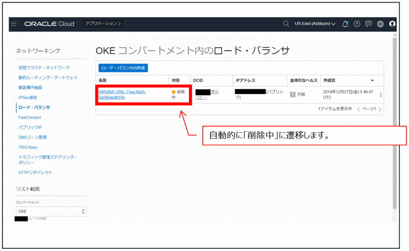Open the notifications bell
Image resolution: width=409 pixels, height=251 pixels.
pos(345,24)
